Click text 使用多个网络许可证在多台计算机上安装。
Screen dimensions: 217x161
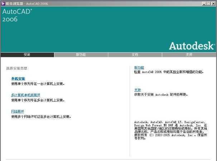pyautogui.click(x=41, y=117)
